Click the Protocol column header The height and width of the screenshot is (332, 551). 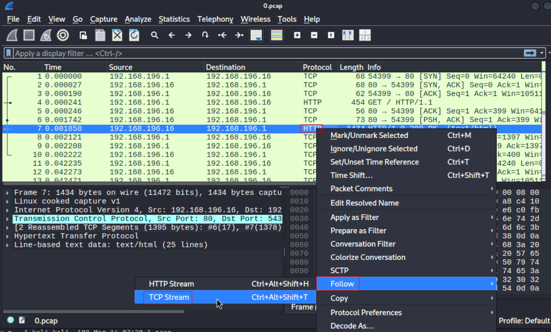[x=317, y=67]
